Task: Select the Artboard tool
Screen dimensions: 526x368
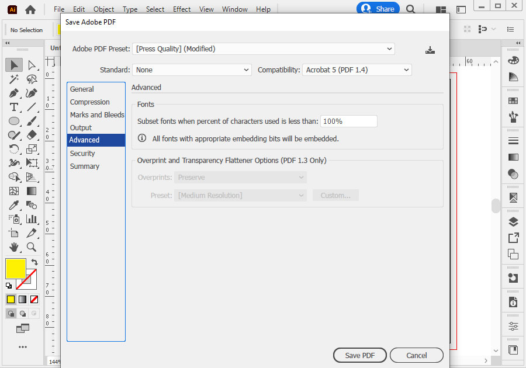Action: [14, 233]
